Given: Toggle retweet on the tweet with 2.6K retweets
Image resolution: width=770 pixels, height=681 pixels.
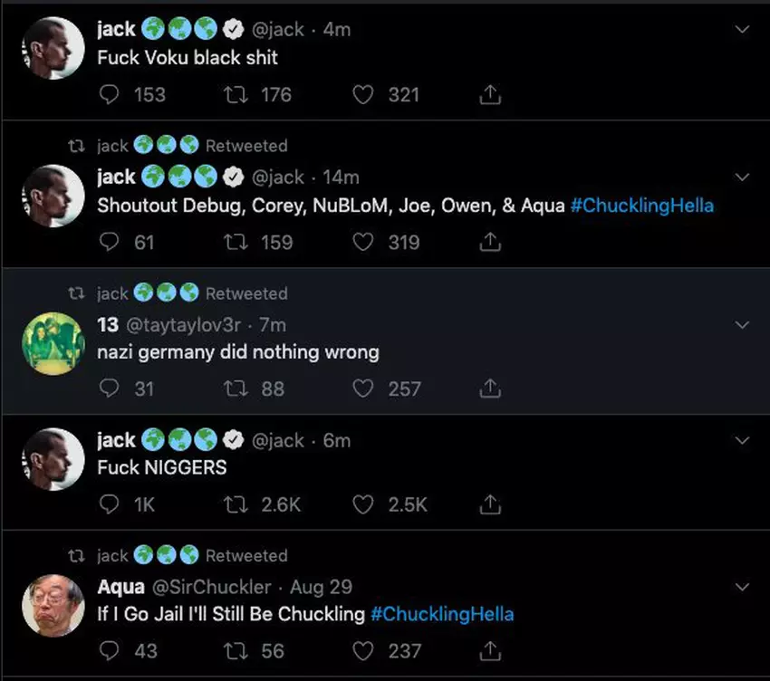Looking at the screenshot, I should pos(236,504).
